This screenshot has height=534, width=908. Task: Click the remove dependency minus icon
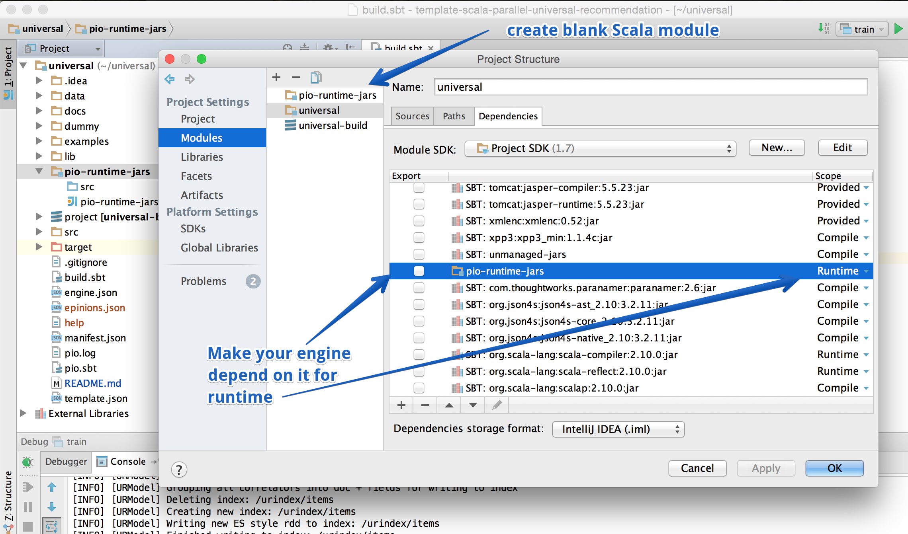pos(425,405)
